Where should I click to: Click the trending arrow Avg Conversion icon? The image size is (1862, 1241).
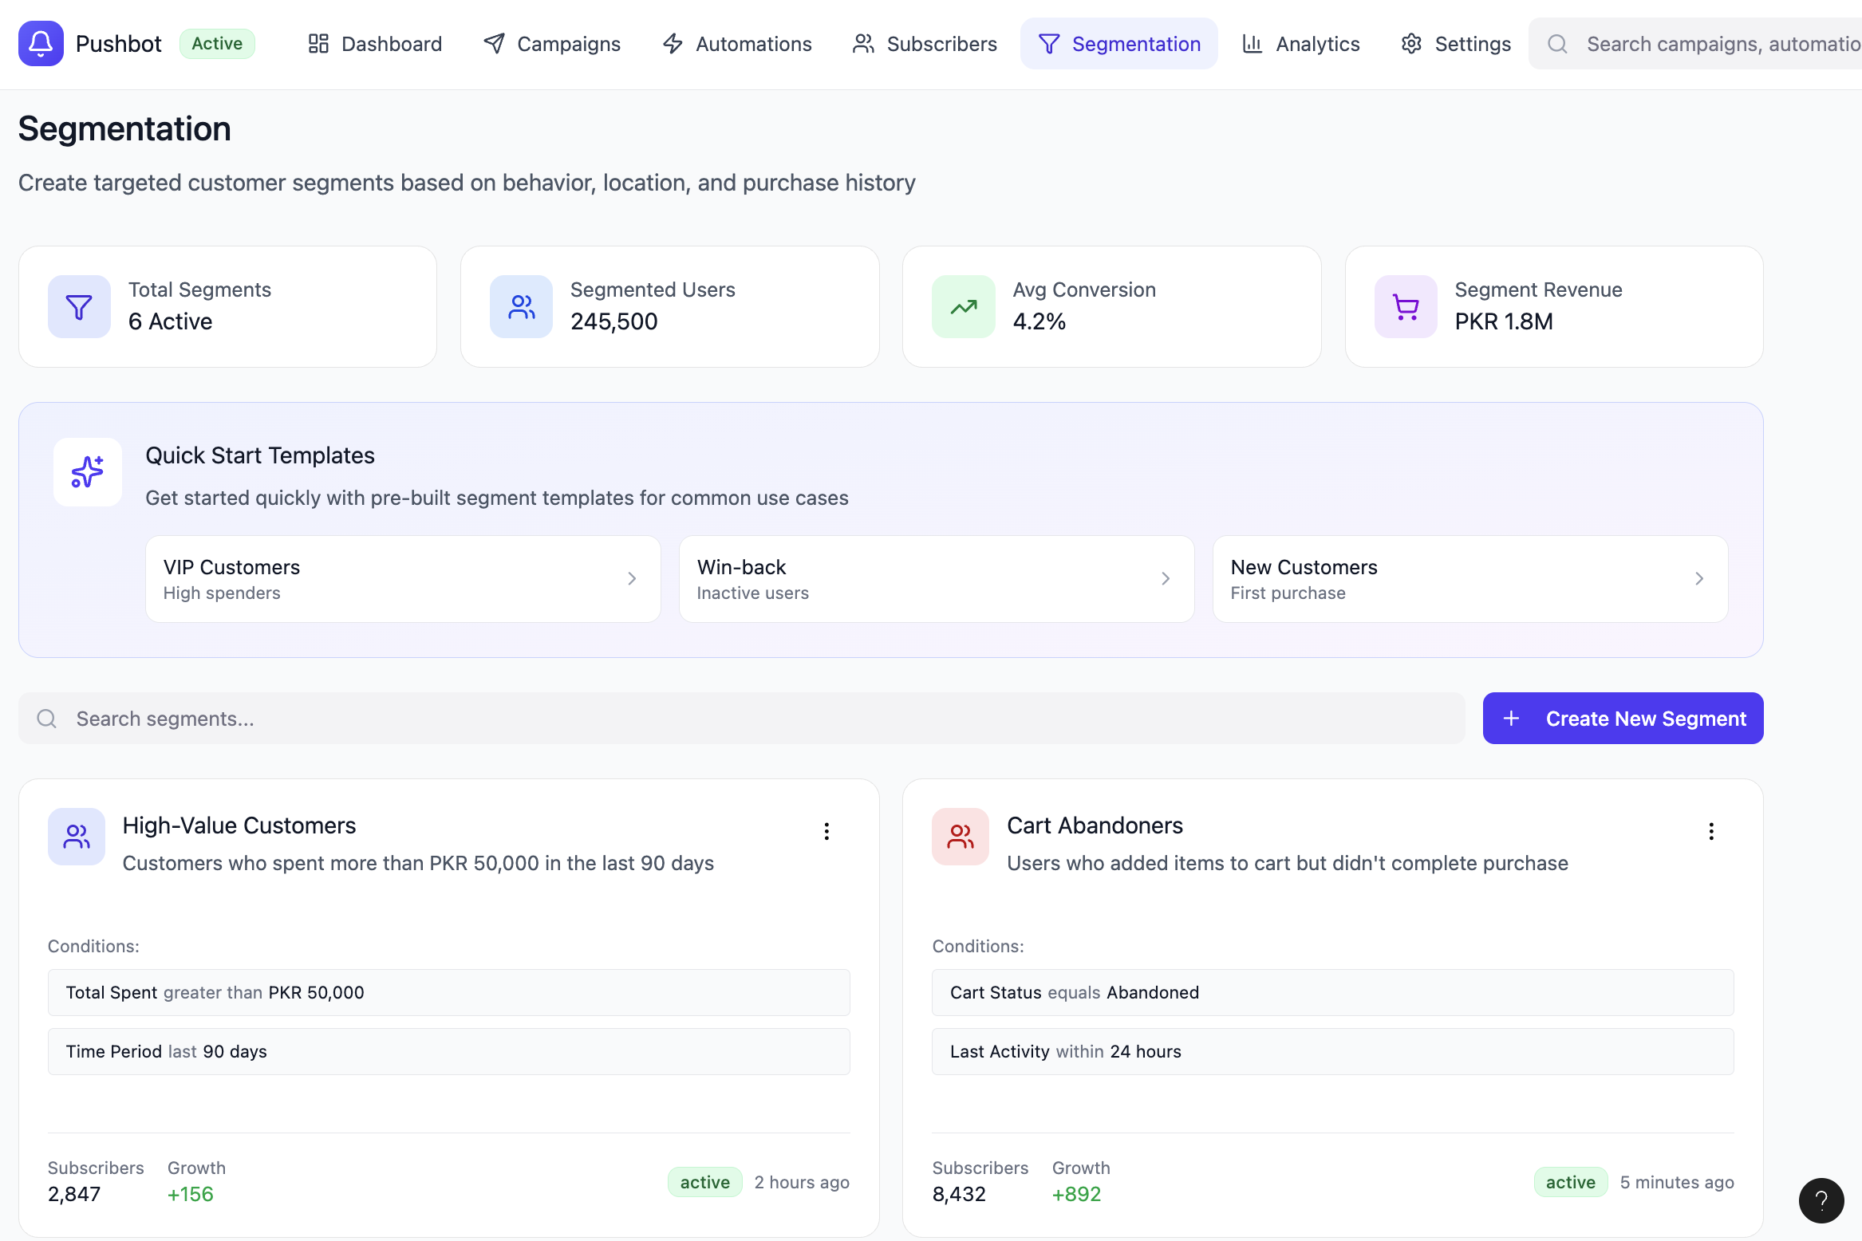[963, 307]
